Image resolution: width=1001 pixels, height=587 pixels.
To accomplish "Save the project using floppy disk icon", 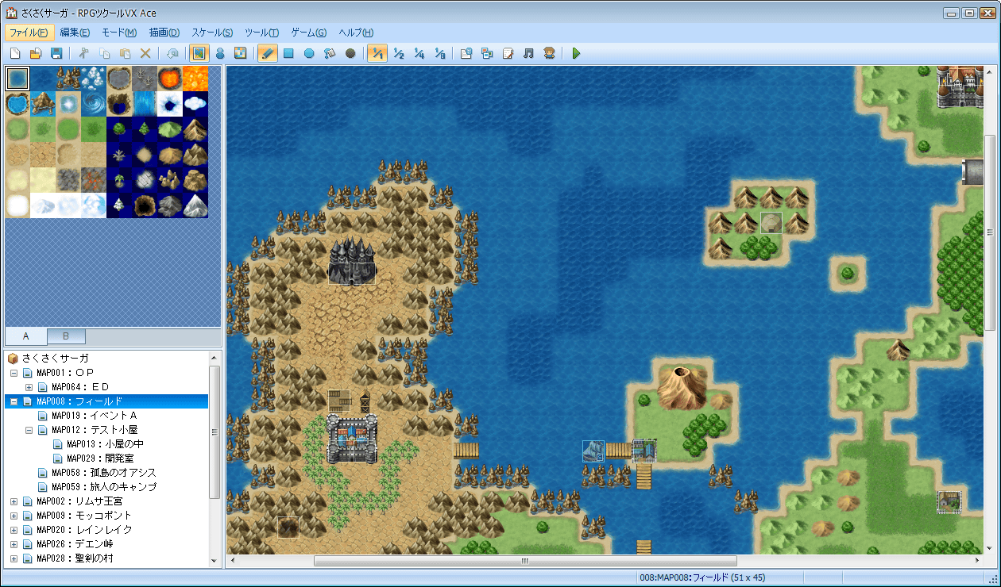I will pyautogui.click(x=56, y=53).
